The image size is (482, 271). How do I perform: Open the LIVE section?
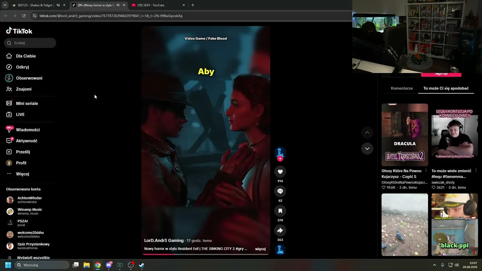(20, 114)
